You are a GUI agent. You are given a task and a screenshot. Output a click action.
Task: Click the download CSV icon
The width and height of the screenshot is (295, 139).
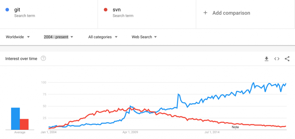(x=266, y=59)
